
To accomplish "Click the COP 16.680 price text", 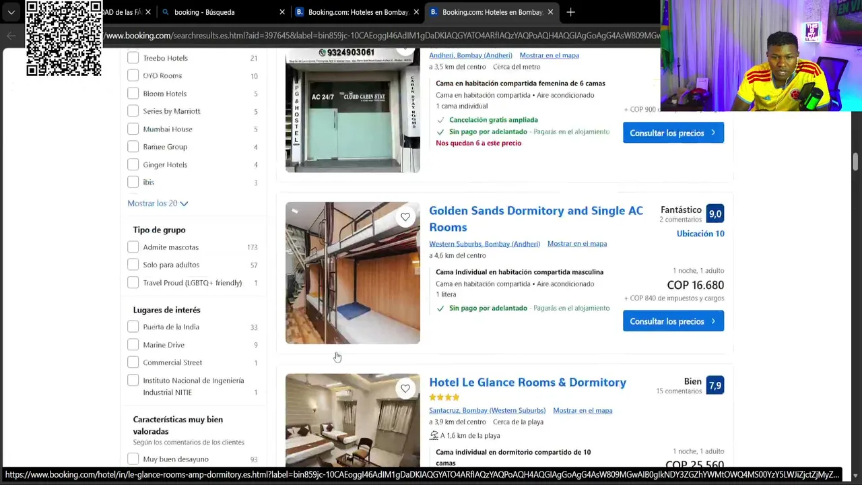I will 696,286.
